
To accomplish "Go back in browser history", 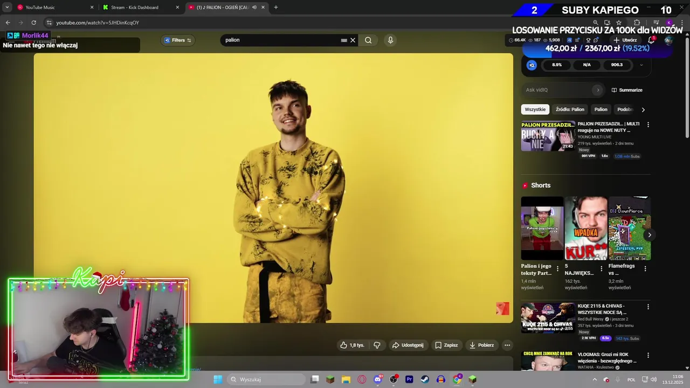I will pyautogui.click(x=8, y=23).
